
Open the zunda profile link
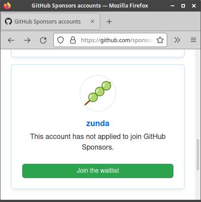[98, 123]
